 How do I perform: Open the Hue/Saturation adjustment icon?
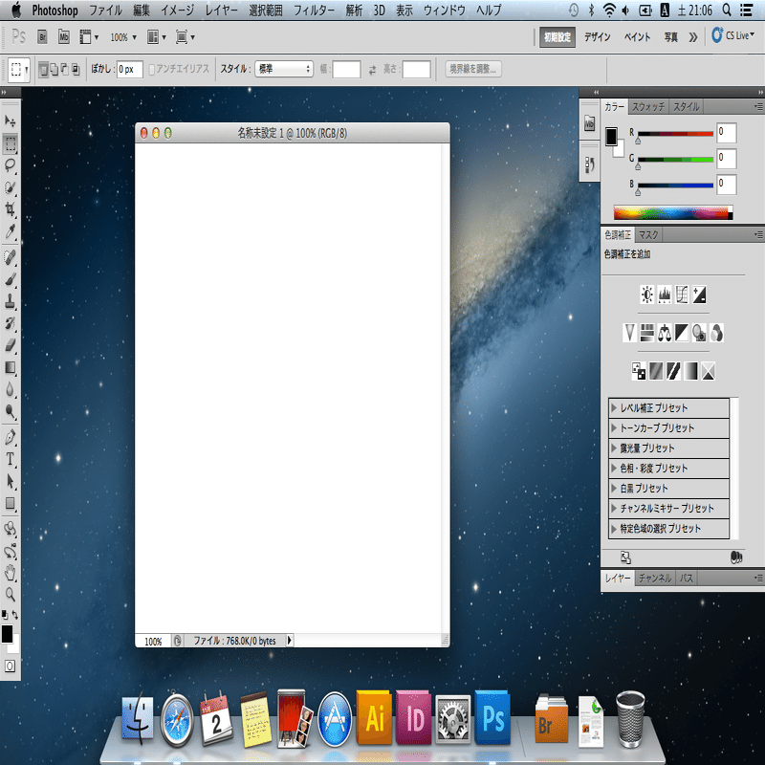(x=647, y=332)
